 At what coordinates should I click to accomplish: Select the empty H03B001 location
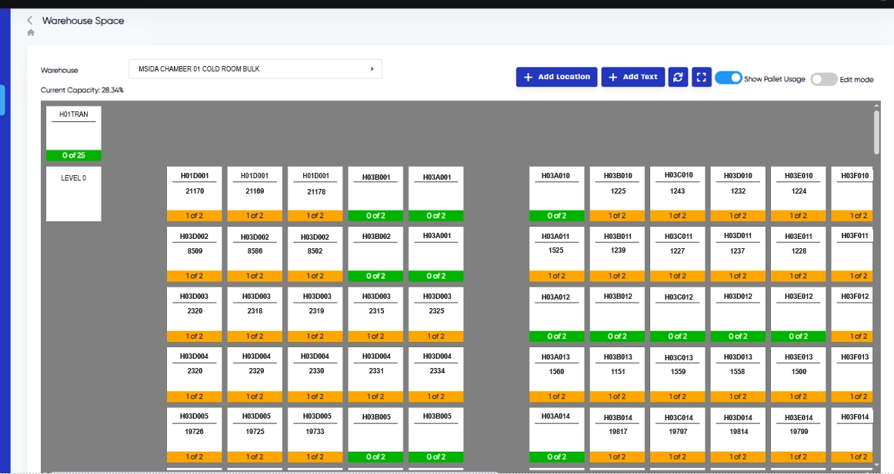[x=375, y=189]
